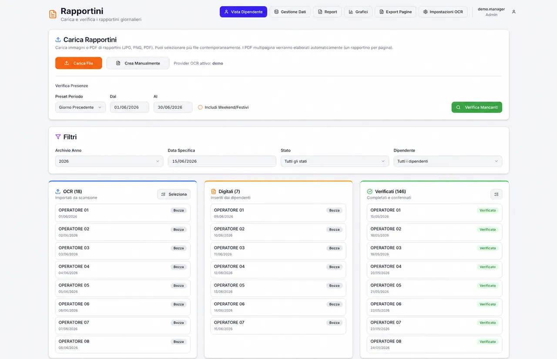
Task: Open Digitali report OPERATORE 06 dated 14/06/2026
Action: click(278, 306)
